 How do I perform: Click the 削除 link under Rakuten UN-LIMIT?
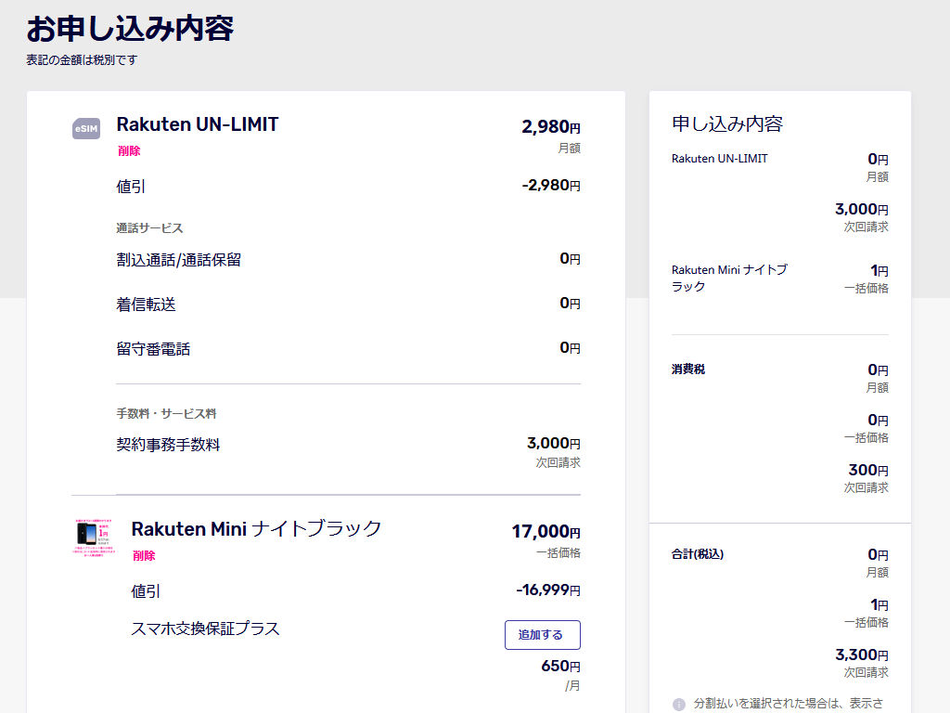pos(129,151)
